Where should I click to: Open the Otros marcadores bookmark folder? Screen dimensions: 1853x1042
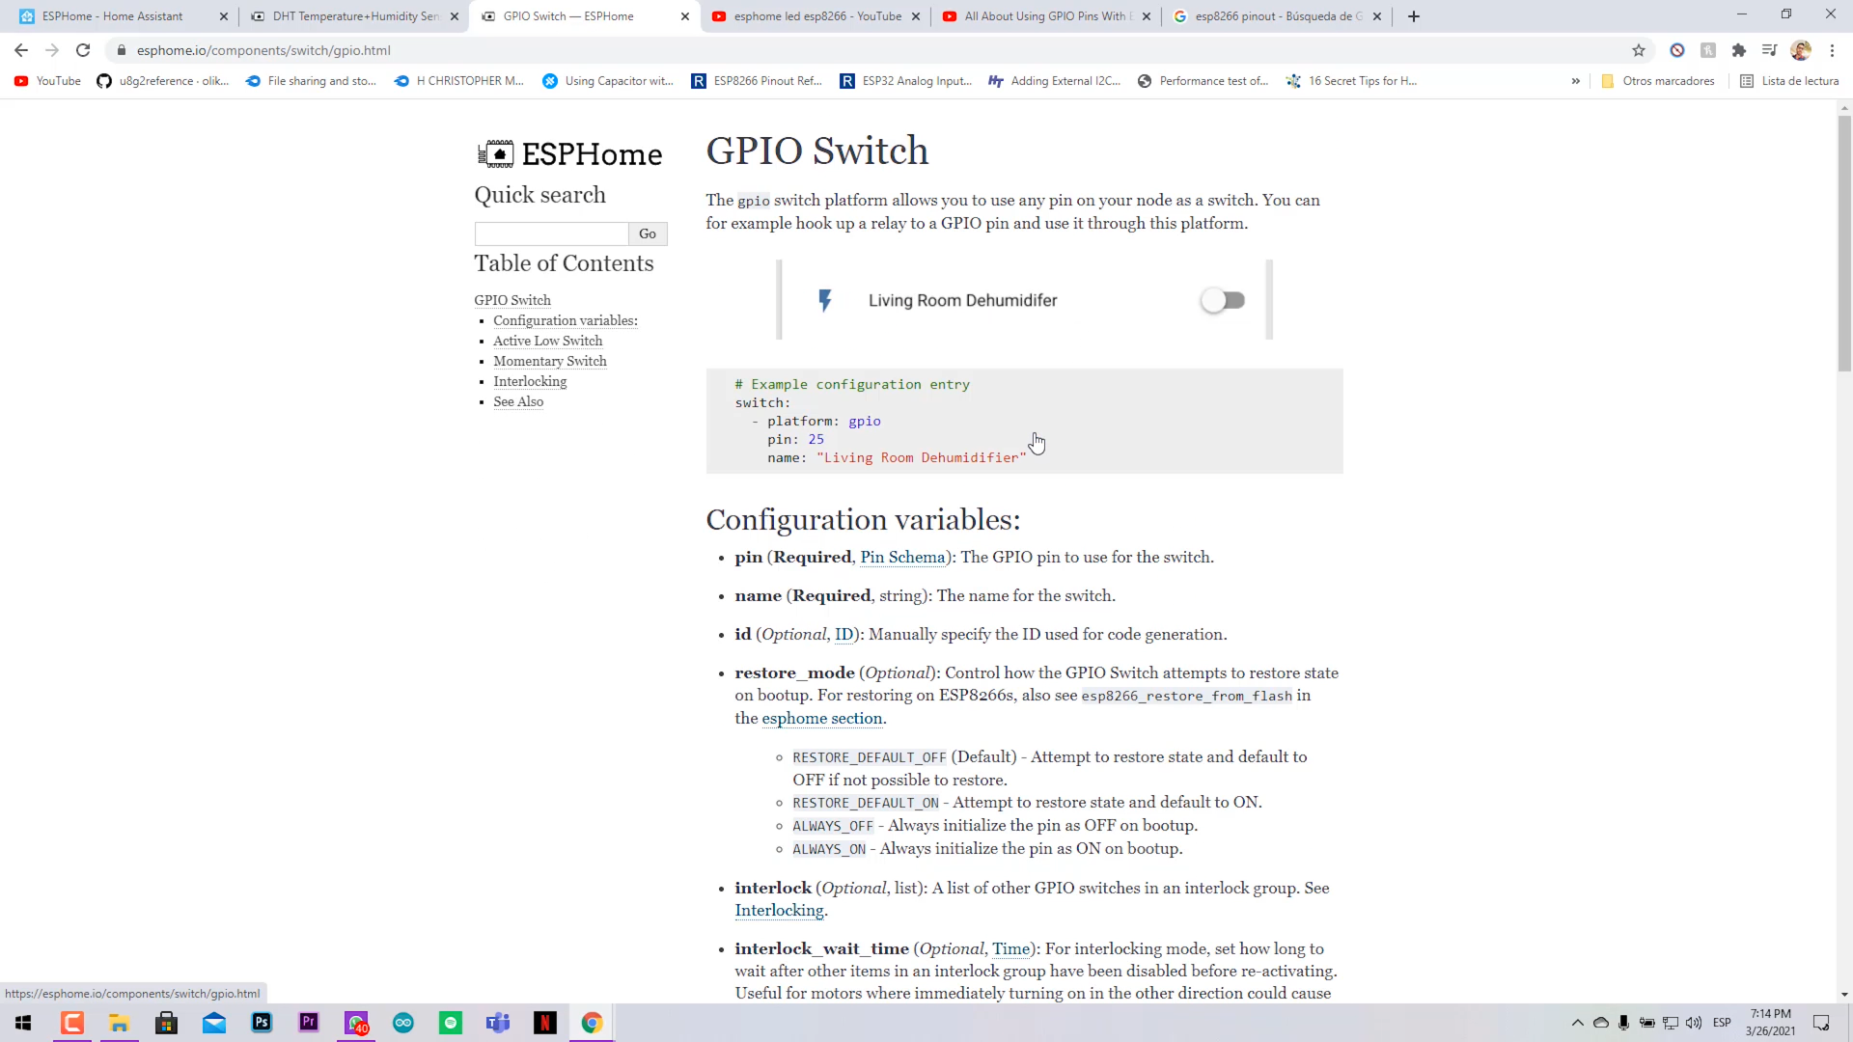pos(1658,81)
